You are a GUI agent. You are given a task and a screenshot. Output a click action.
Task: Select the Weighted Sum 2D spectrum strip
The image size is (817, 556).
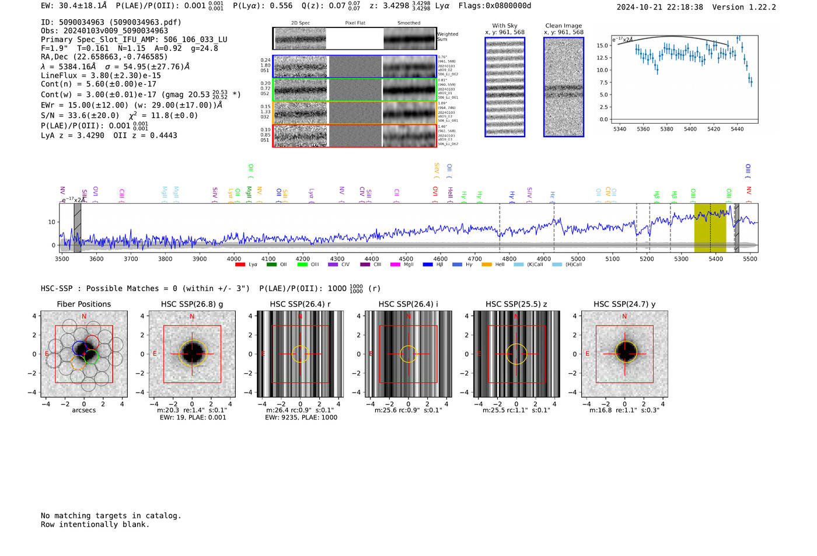[x=355, y=39]
